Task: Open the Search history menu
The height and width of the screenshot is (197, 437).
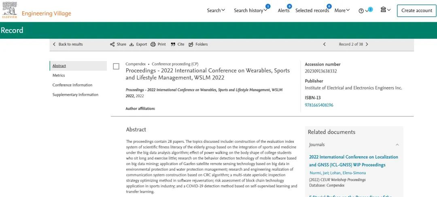Action: (x=250, y=10)
